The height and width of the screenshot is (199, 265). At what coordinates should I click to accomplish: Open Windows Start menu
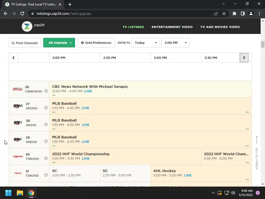coord(8,193)
